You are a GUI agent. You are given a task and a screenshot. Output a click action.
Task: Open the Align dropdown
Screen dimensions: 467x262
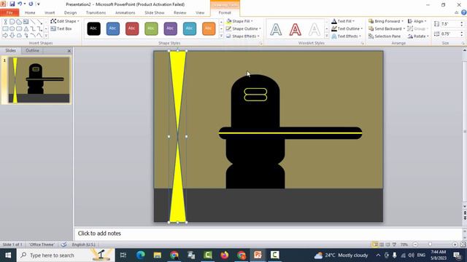tap(417, 21)
